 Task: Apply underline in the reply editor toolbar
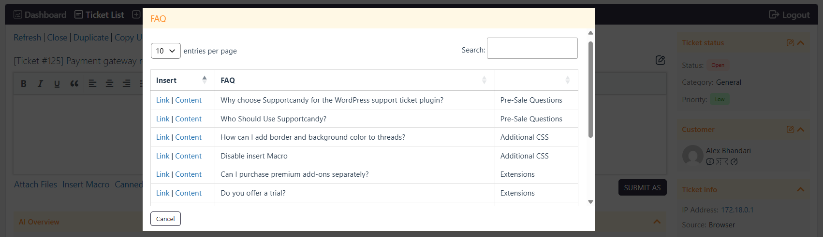click(57, 84)
